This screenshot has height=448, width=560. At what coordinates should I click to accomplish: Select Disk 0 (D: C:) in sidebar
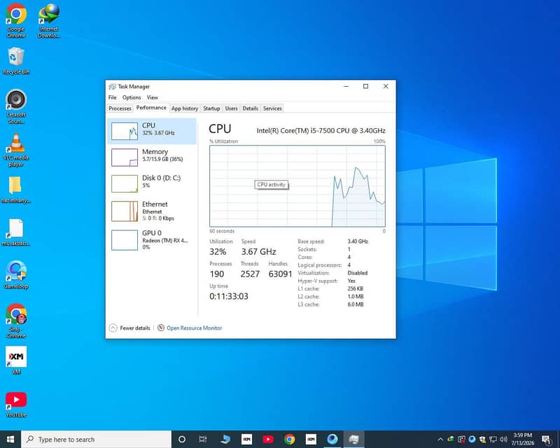tap(152, 183)
